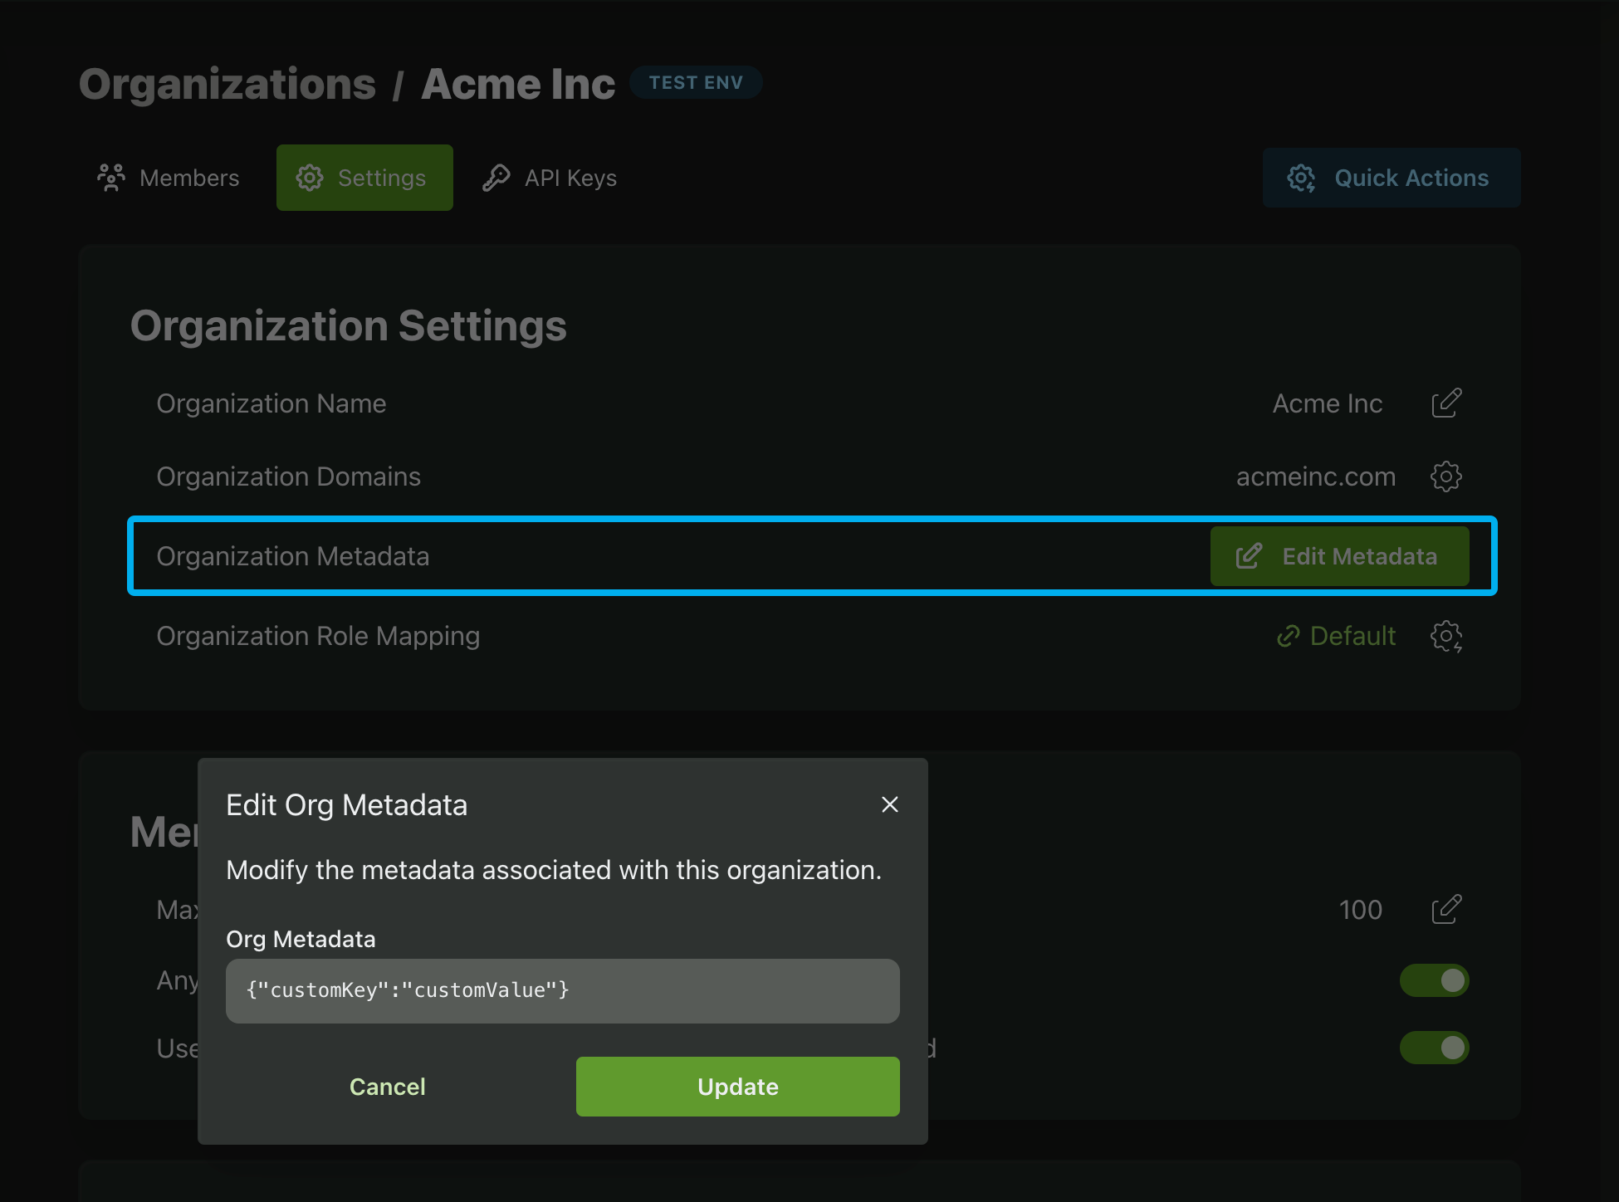Click Update to save metadata
1619x1202 pixels.
pyautogui.click(x=738, y=1087)
